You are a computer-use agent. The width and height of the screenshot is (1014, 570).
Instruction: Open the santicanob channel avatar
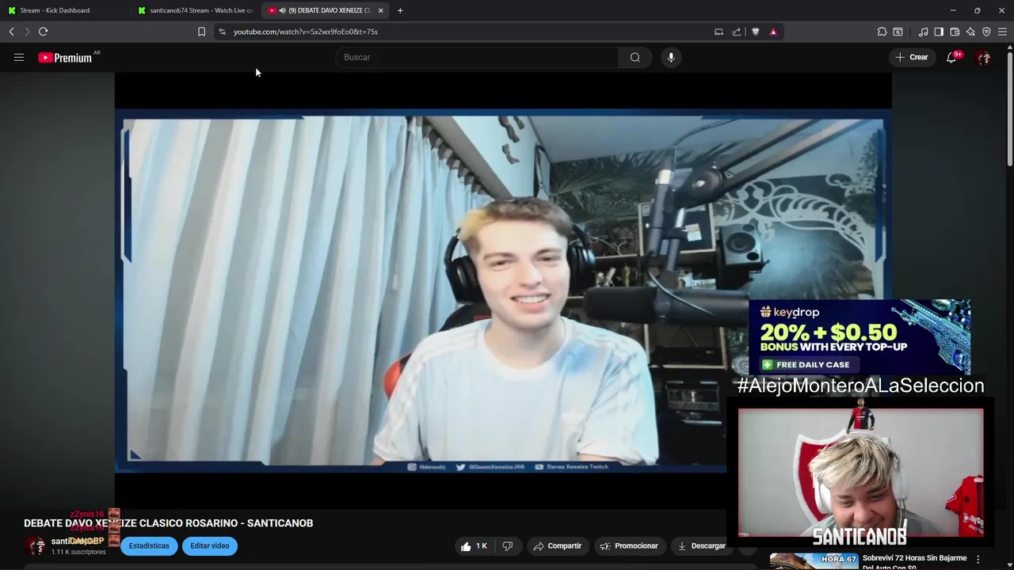tap(36, 545)
